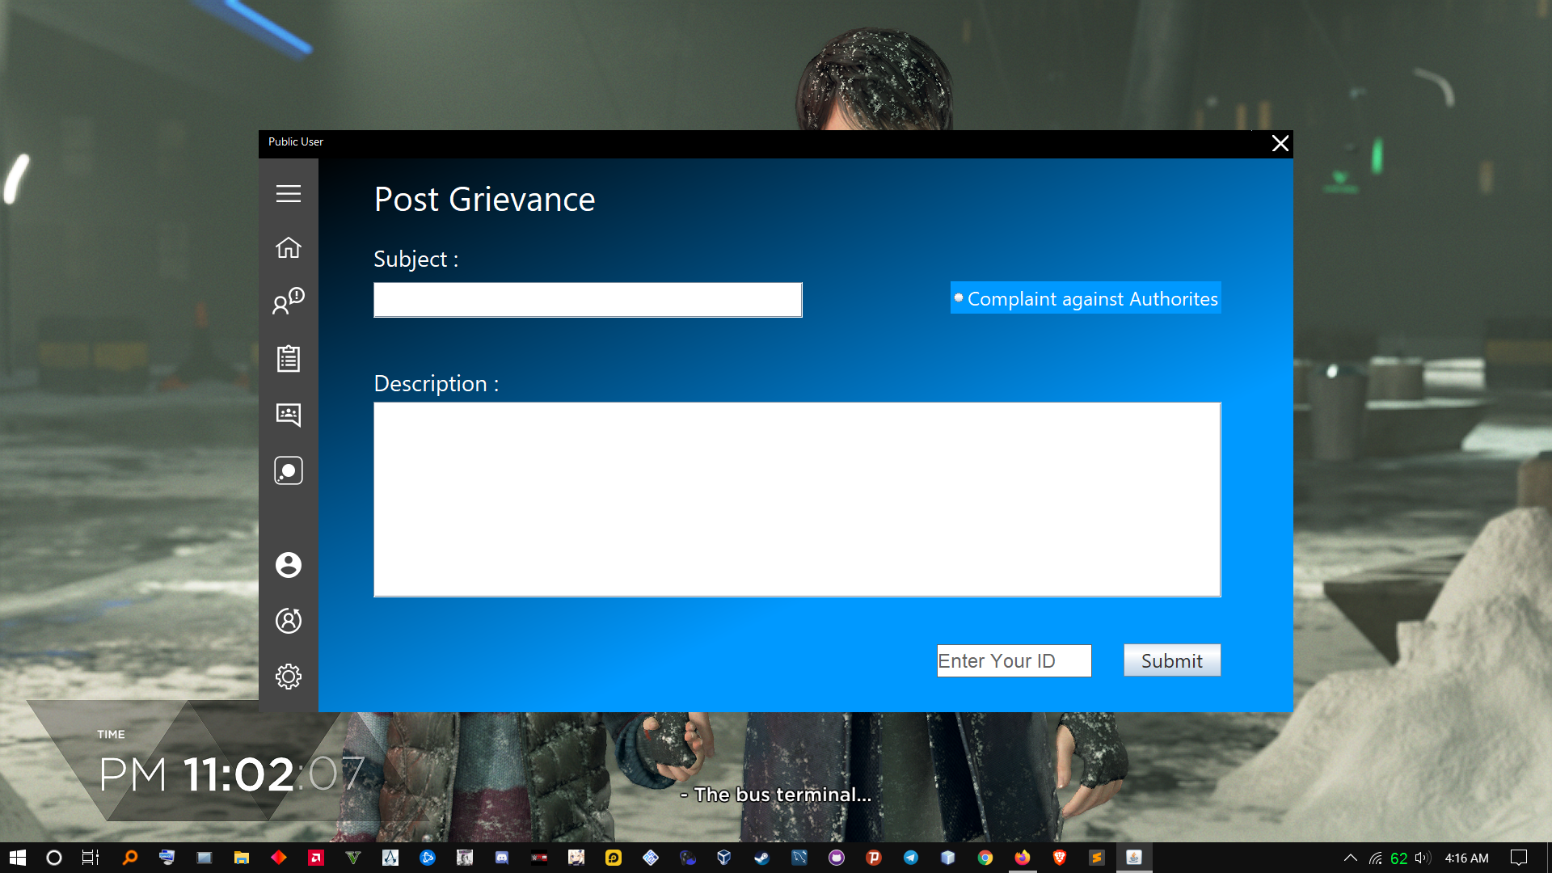Click the outlined account circle icon
This screenshot has height=873, width=1552.
pos(288,621)
